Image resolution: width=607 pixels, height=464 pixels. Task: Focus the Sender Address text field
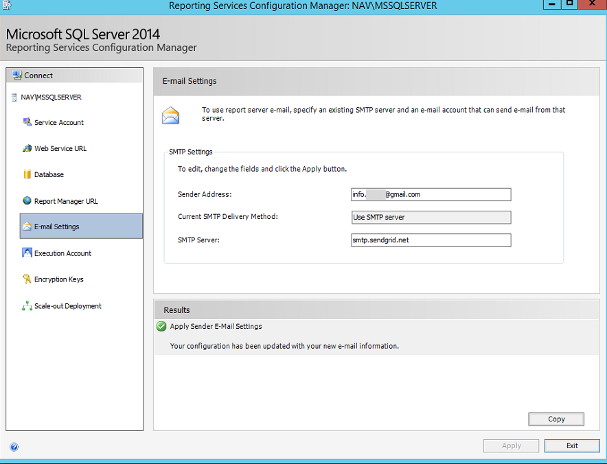coord(431,194)
